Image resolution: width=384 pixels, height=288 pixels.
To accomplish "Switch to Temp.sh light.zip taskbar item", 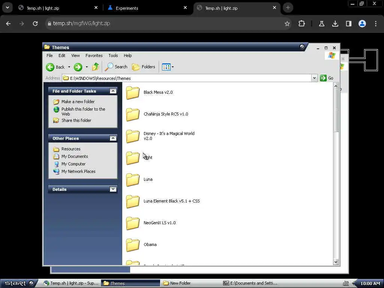I will pos(70,283).
